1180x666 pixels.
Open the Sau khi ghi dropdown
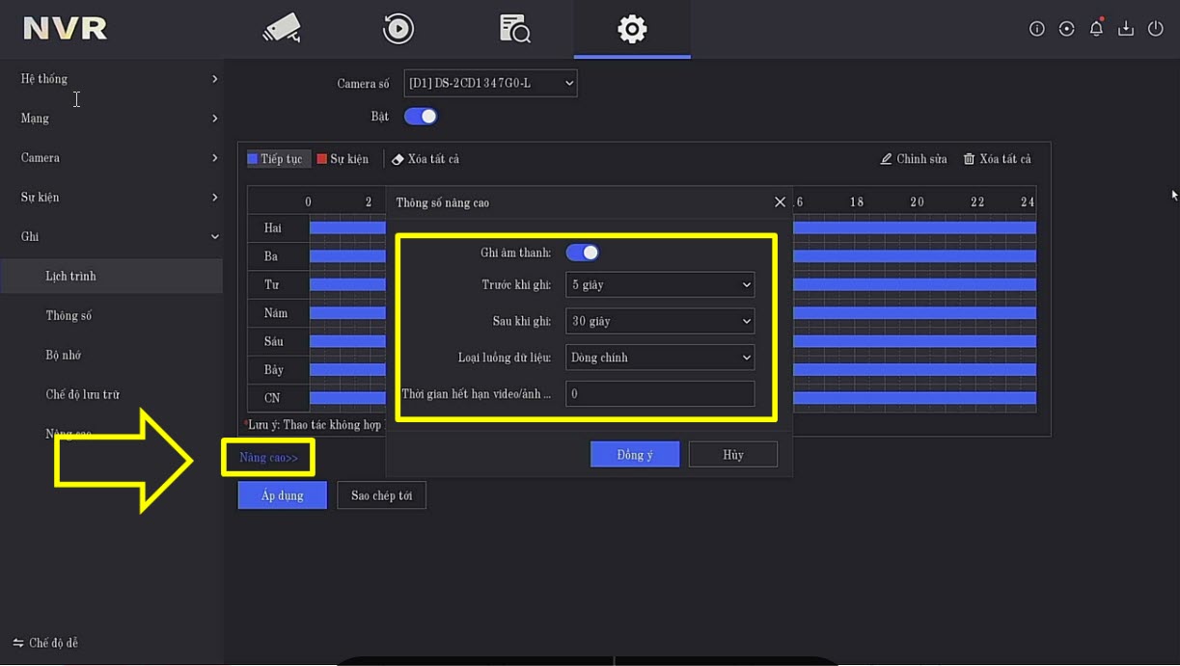click(660, 321)
